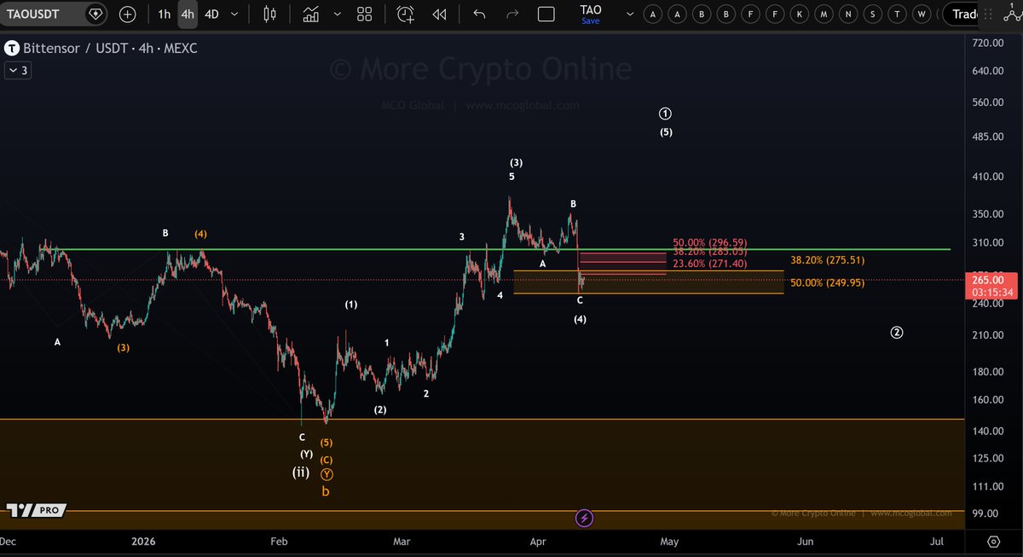Click the diamond icon beside TAOUSDT
1023x557 pixels.
95,15
